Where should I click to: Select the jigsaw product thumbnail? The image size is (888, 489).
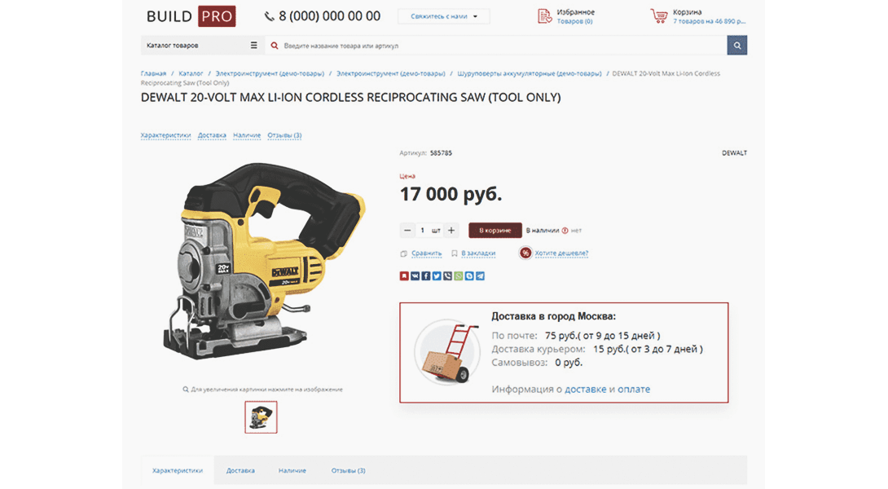(261, 417)
